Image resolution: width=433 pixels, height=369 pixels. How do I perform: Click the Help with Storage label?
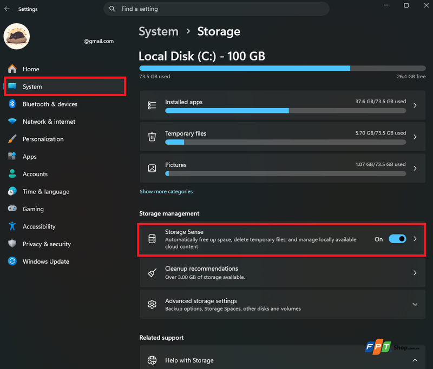tap(189, 360)
